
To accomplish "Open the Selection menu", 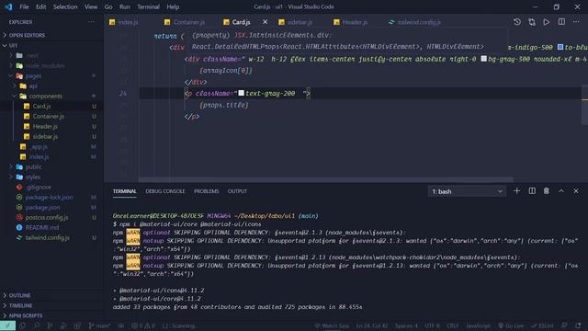I will [x=65, y=6].
